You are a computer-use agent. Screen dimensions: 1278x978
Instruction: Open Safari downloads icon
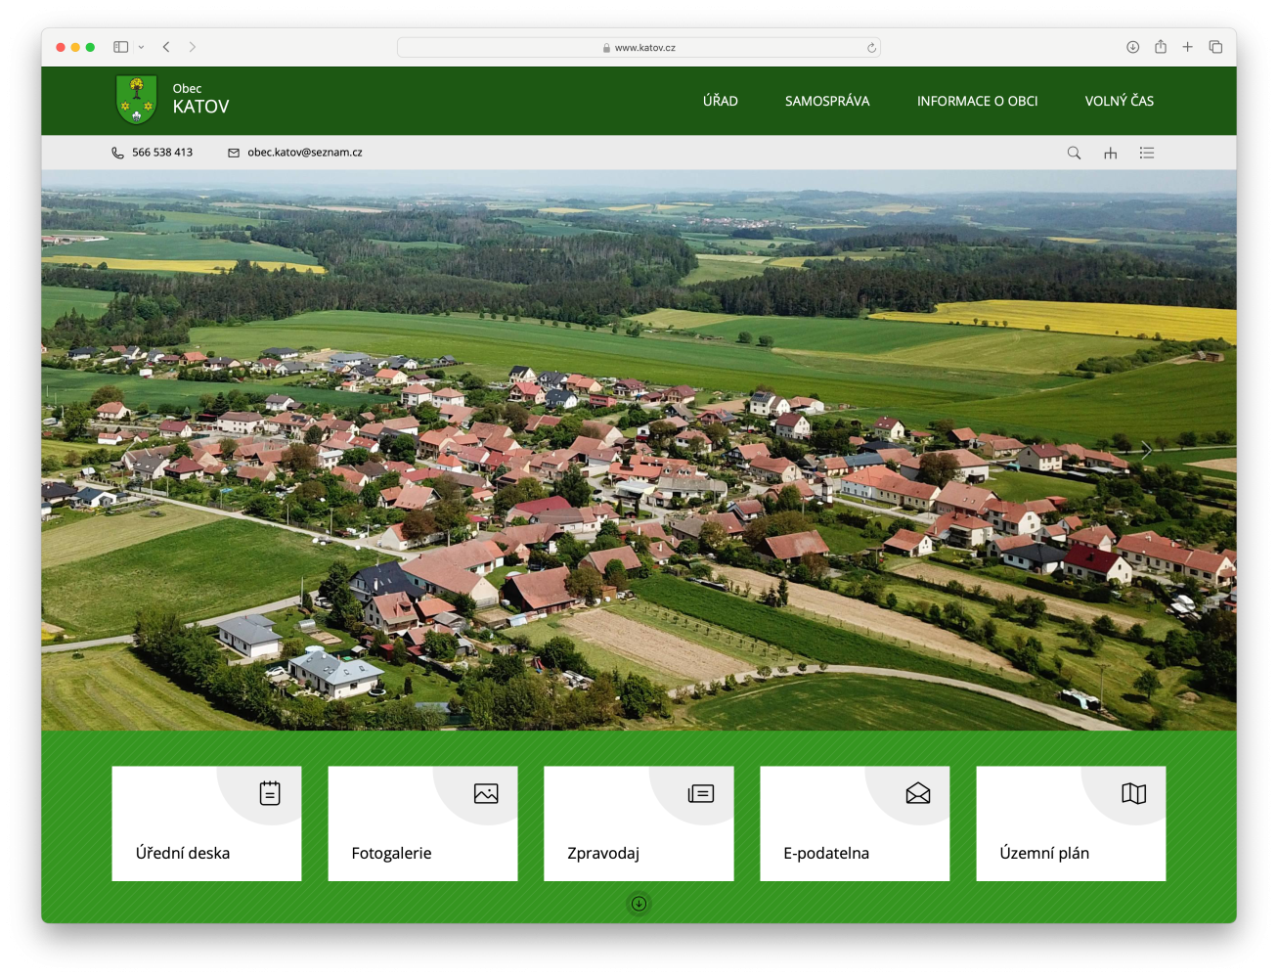[1132, 47]
